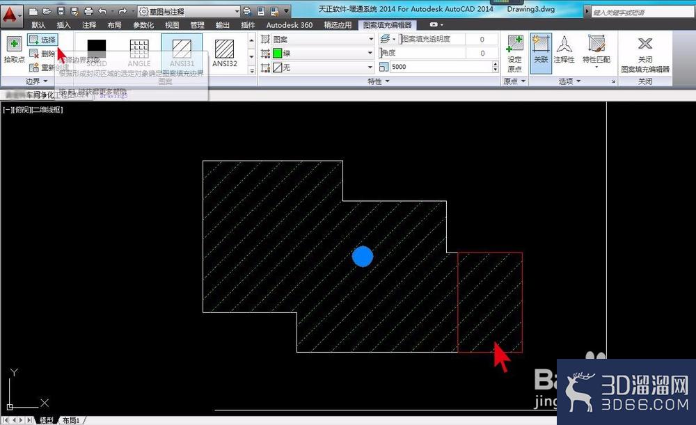The height and width of the screenshot is (425, 696).
Task: Switch to the 模型 model tab
Action: click(x=46, y=420)
